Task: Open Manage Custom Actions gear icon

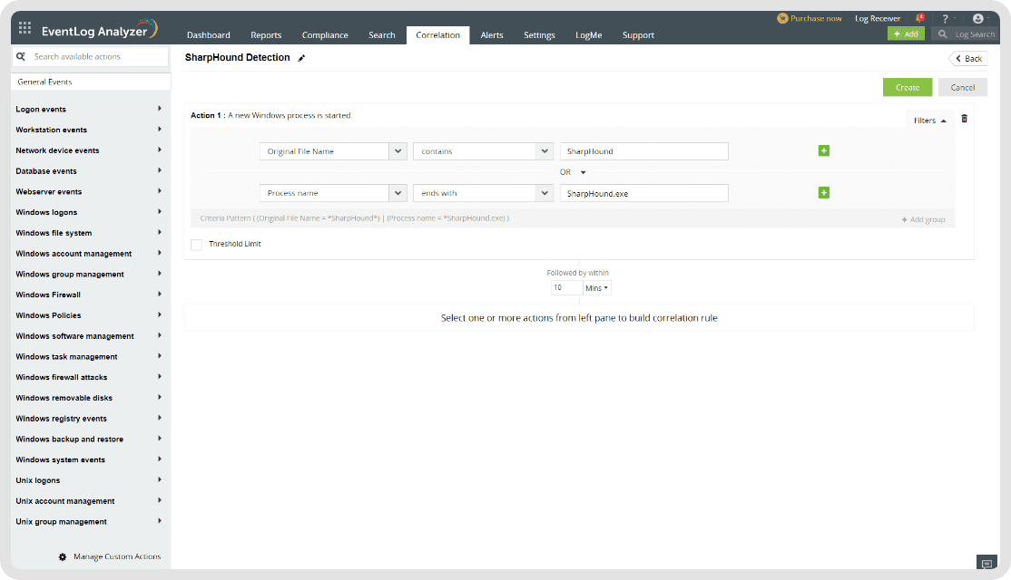Action: 63,556
